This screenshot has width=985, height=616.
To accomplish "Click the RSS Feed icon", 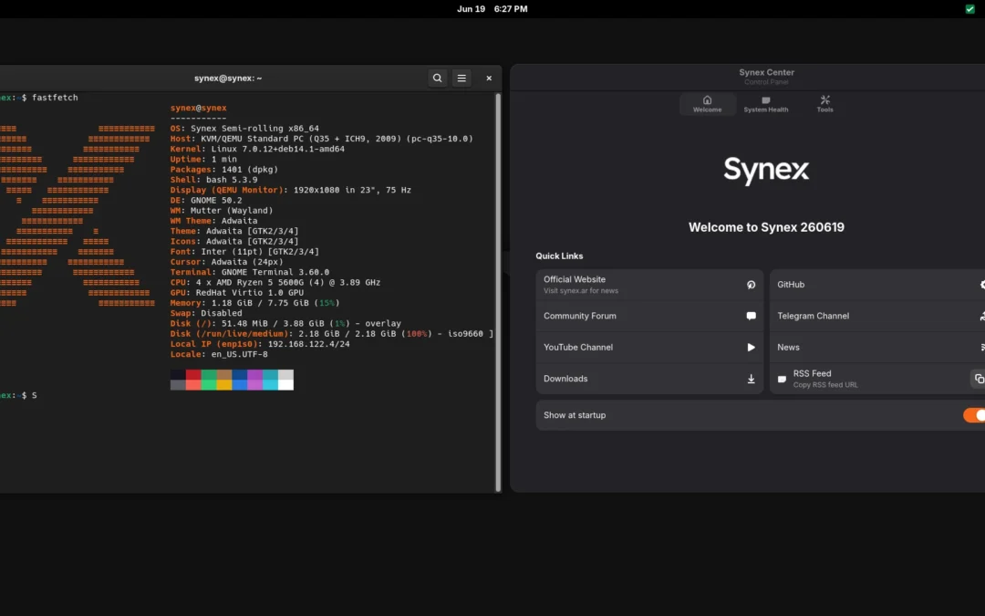I will pyautogui.click(x=783, y=379).
